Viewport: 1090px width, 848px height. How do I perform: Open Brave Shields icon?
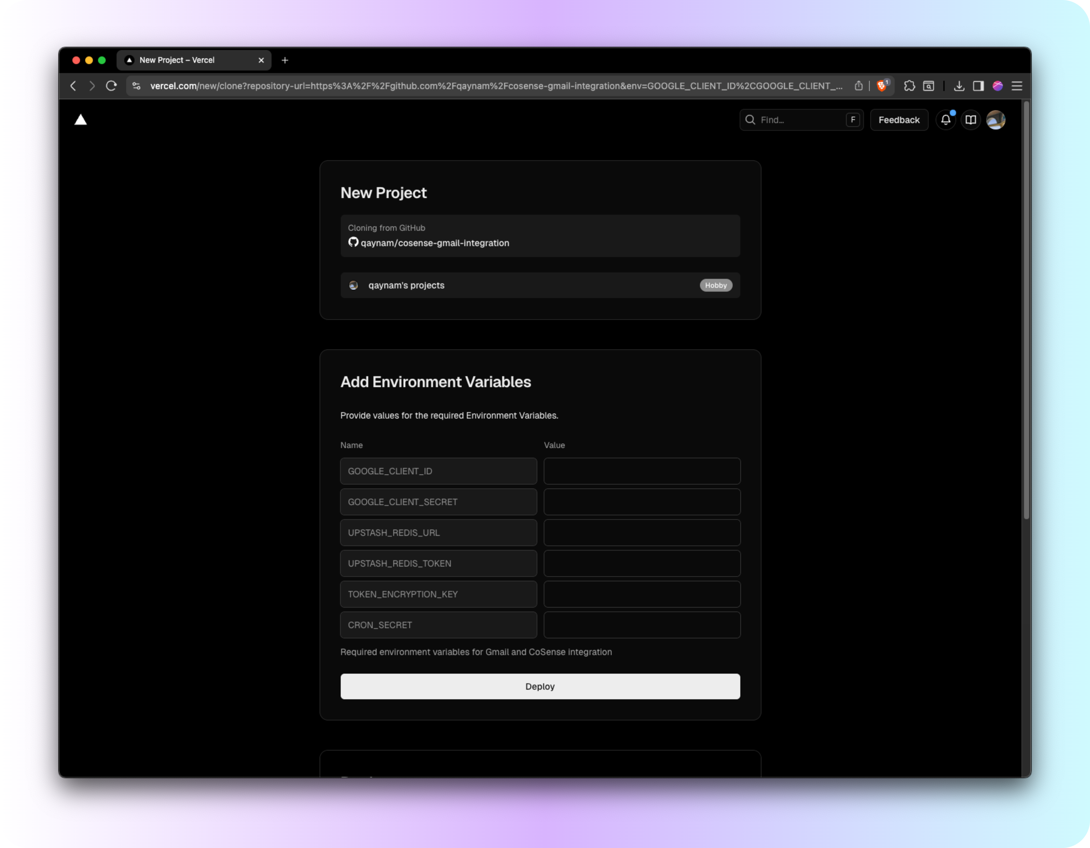pos(882,86)
